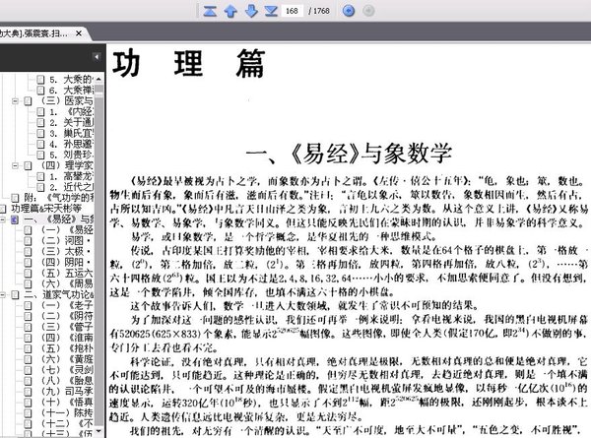Select the document tab ending in 张震寰.扫...
This screenshot has height=438, width=591.
[x=33, y=33]
